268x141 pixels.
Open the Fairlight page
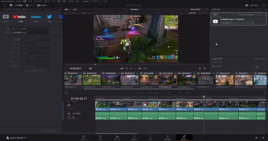167,137
